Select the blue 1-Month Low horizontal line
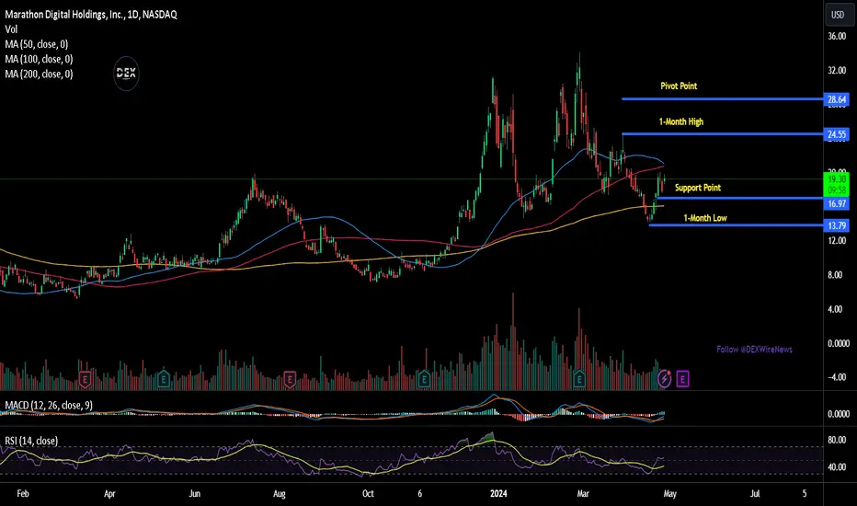 point(737,224)
